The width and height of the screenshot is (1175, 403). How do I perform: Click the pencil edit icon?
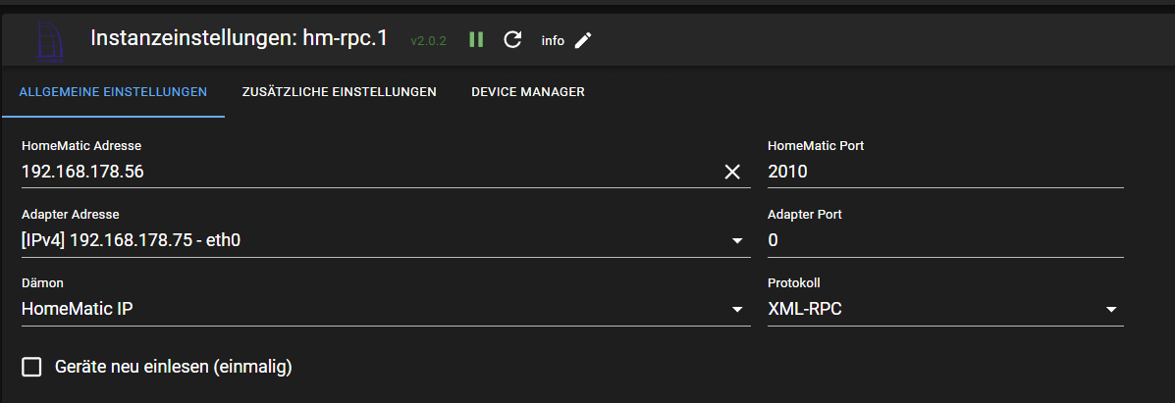click(x=583, y=40)
